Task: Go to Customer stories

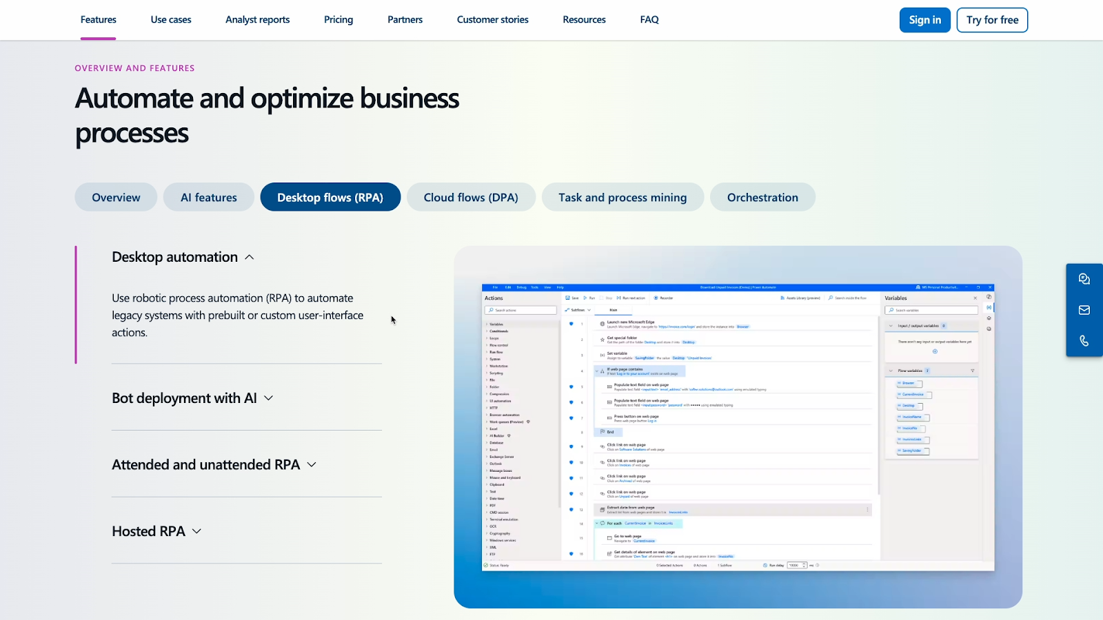Action: point(493,20)
